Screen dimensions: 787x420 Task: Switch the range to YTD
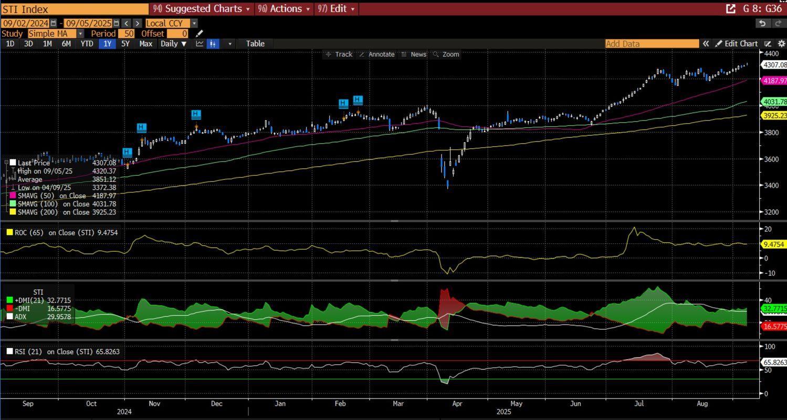(x=87, y=44)
